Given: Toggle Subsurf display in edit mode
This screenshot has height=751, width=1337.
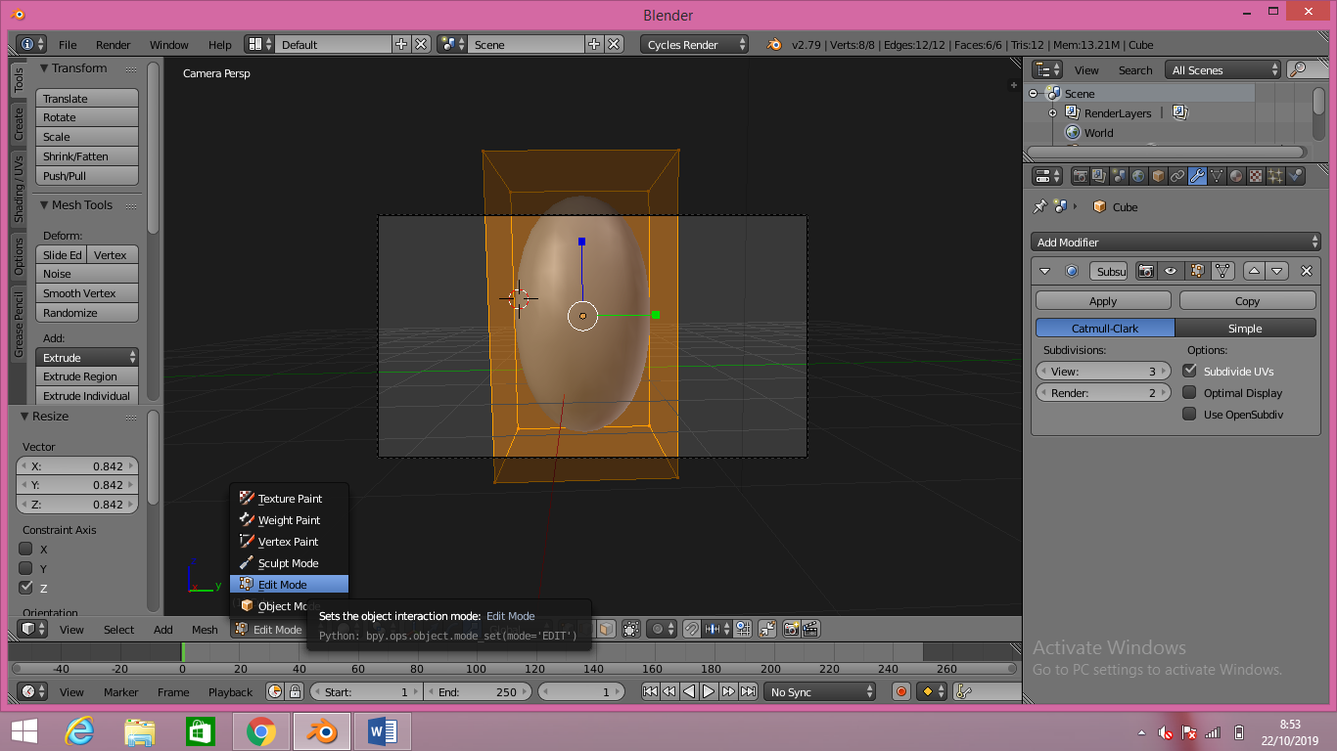Looking at the screenshot, I should pos(1197,271).
